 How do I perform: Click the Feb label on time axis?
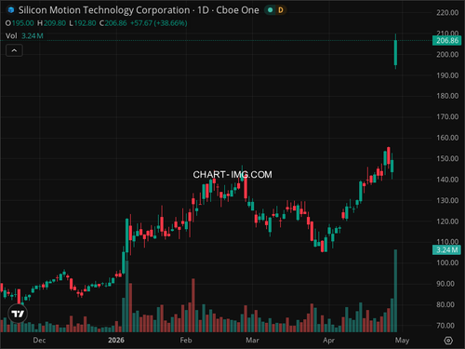coord(186,341)
